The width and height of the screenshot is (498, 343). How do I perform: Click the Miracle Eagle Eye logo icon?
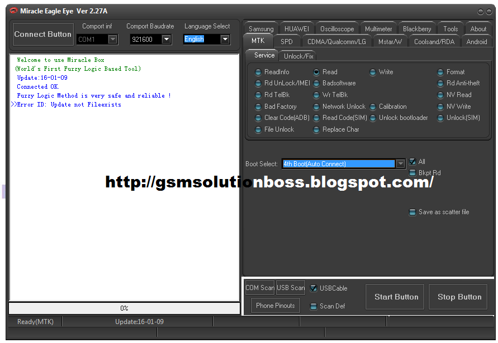coord(13,11)
